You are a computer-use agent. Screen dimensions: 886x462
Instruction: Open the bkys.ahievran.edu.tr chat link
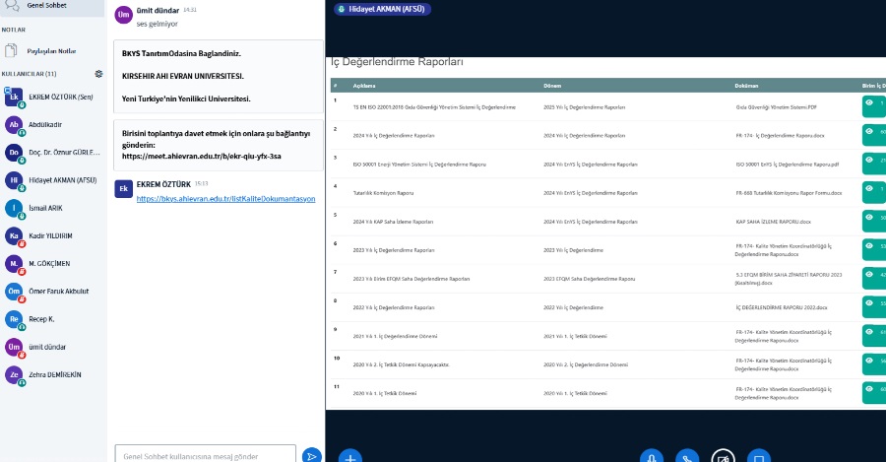point(225,199)
